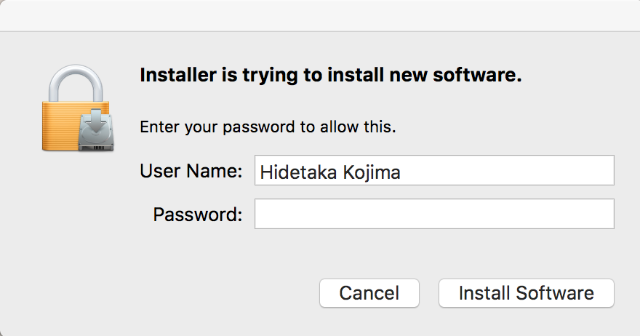Cancel the installer authentication dialog
The image size is (640, 336).
click(369, 293)
